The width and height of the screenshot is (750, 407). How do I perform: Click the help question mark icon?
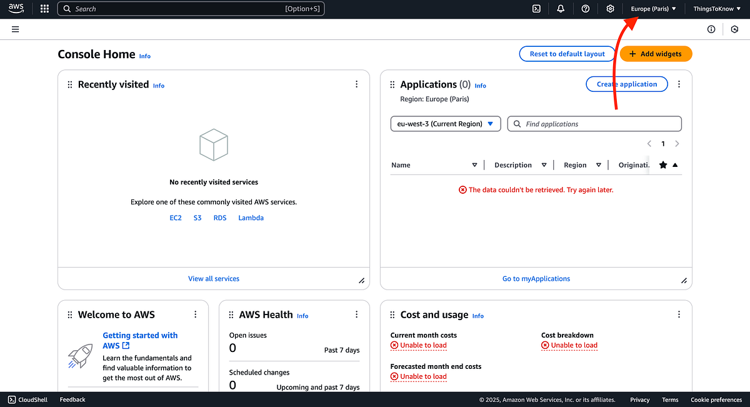[585, 8]
